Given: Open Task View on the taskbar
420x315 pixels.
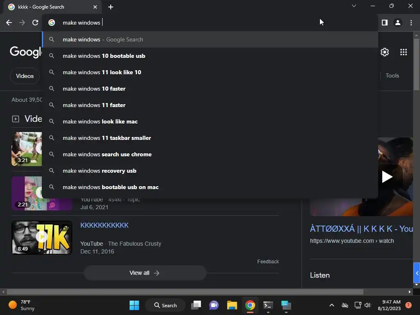Looking at the screenshot, I should pos(196,305).
